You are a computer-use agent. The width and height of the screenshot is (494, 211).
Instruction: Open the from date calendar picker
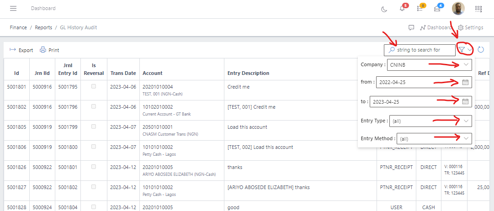pos(465,82)
